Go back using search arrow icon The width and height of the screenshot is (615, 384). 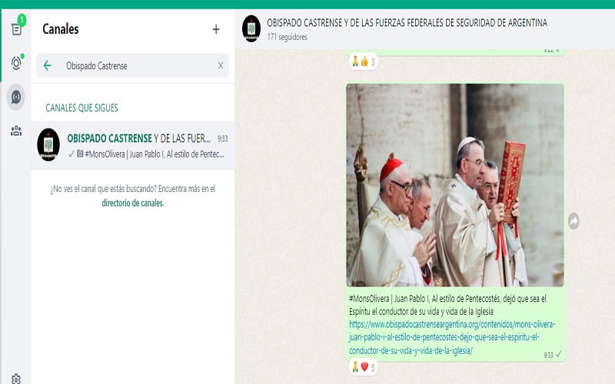tap(48, 65)
